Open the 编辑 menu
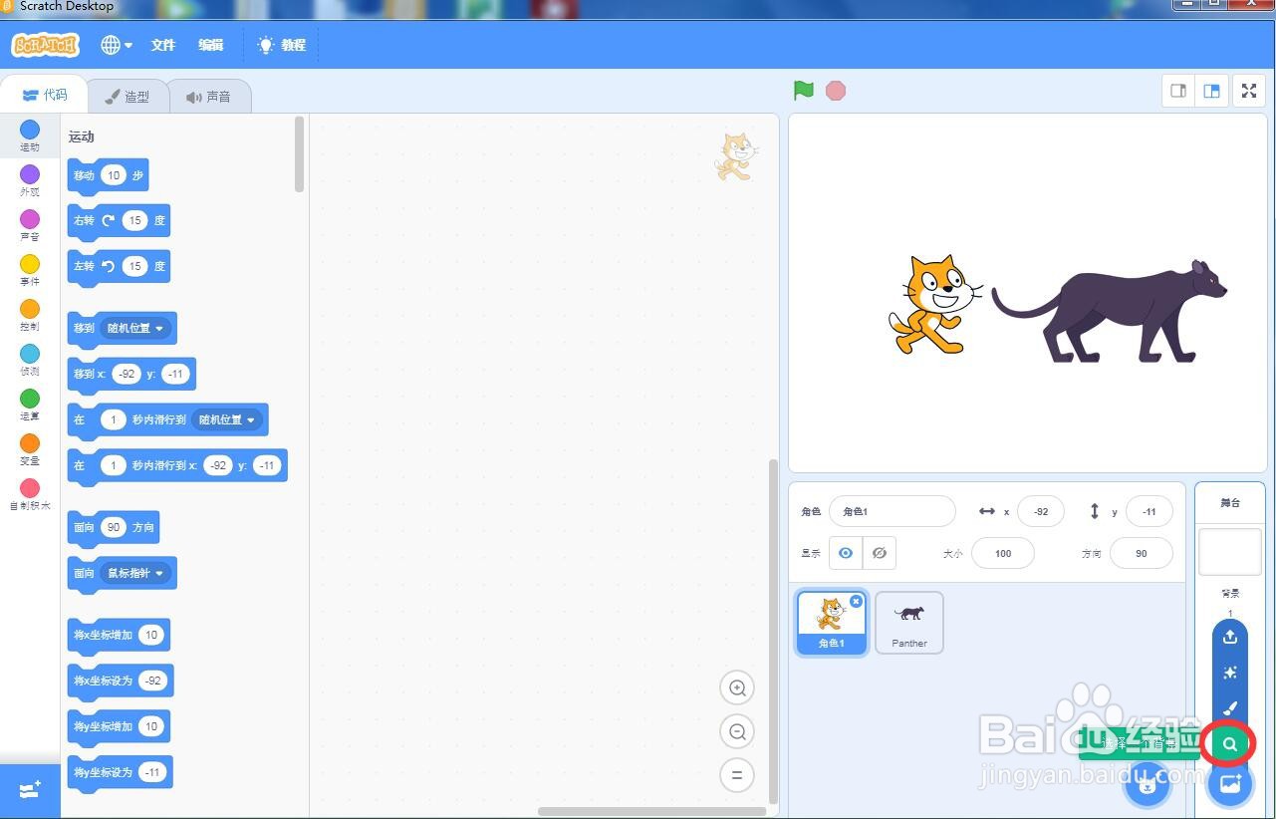The width and height of the screenshot is (1276, 819). (210, 45)
